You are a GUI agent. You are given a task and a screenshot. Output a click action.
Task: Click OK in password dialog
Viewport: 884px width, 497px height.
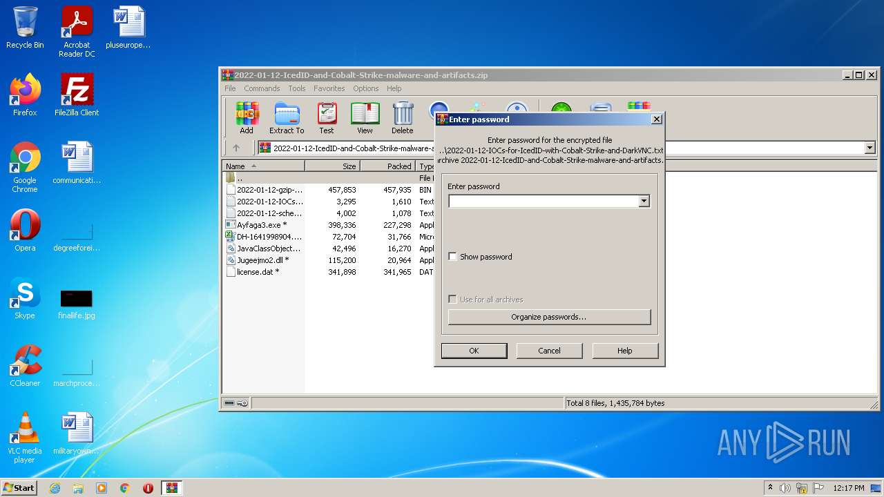[x=474, y=351]
